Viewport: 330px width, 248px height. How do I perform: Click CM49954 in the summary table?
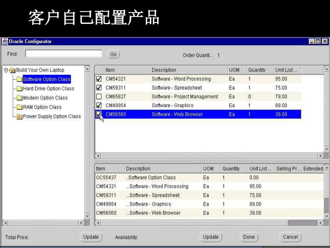click(x=106, y=204)
